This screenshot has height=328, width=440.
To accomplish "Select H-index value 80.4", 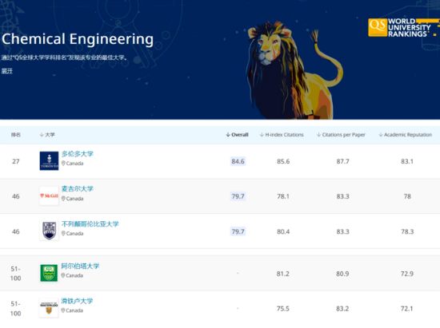I will tap(283, 231).
